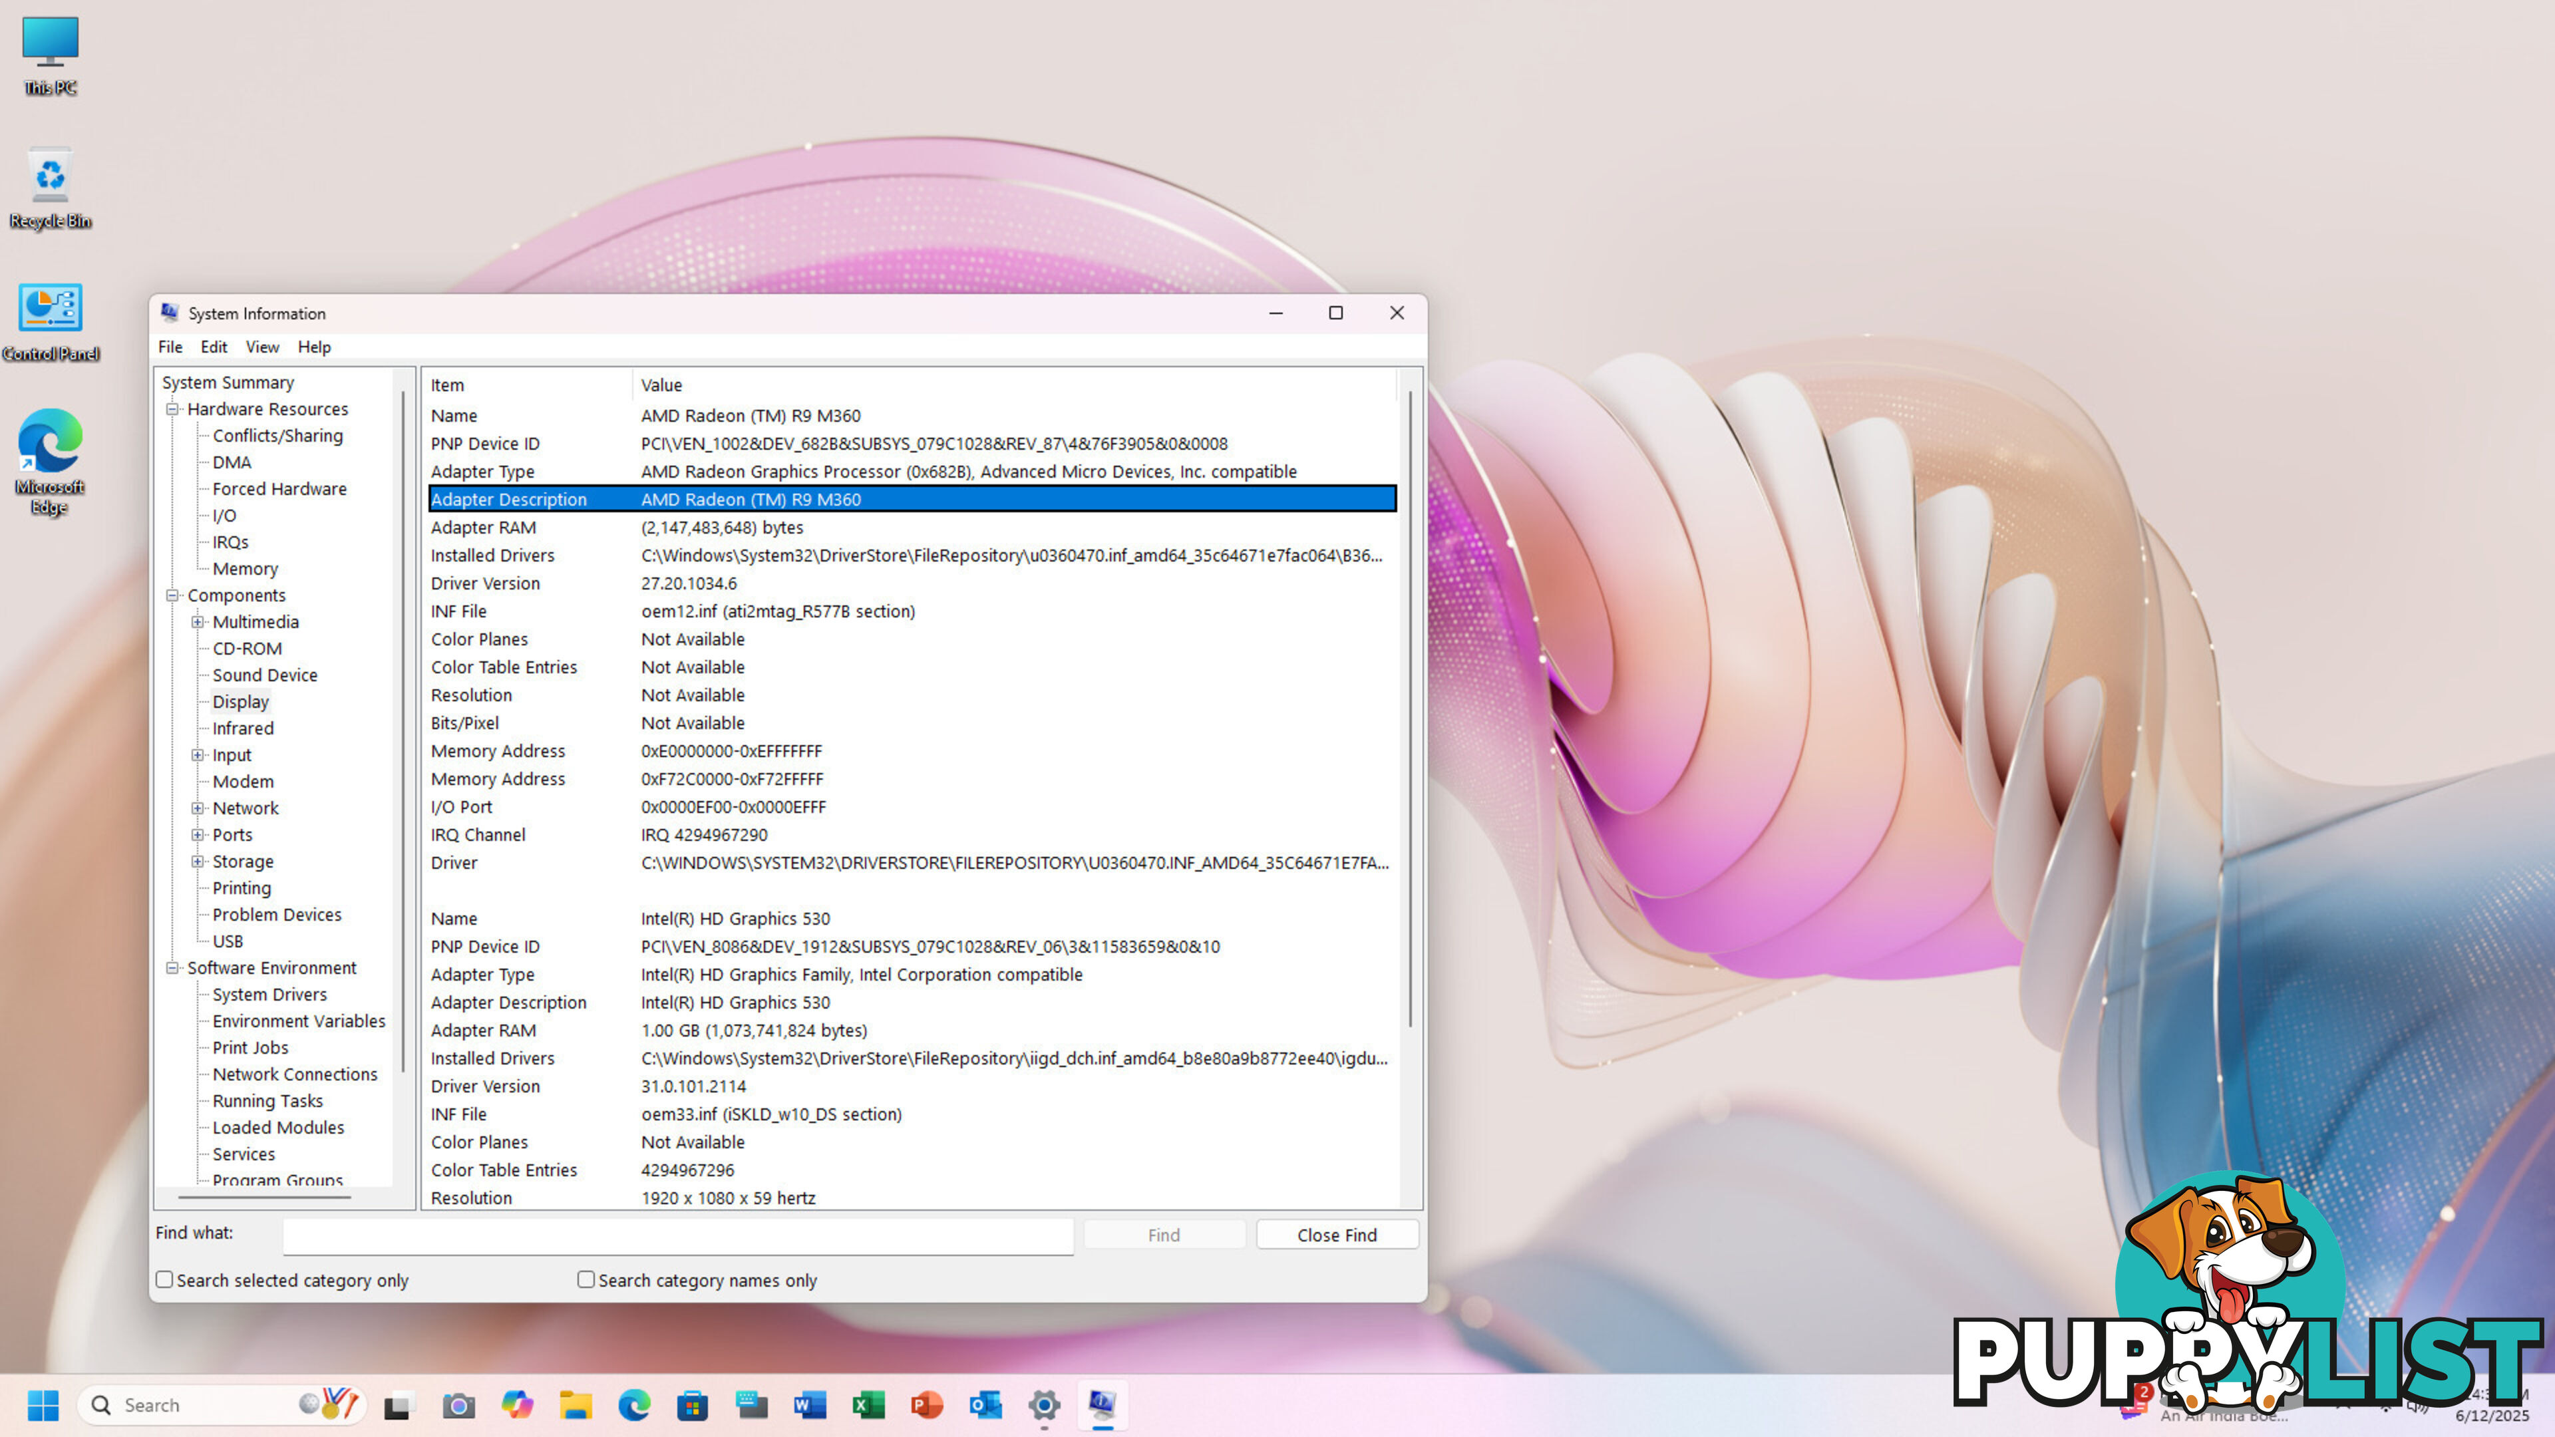Click the taskbar Search box

(222, 1405)
